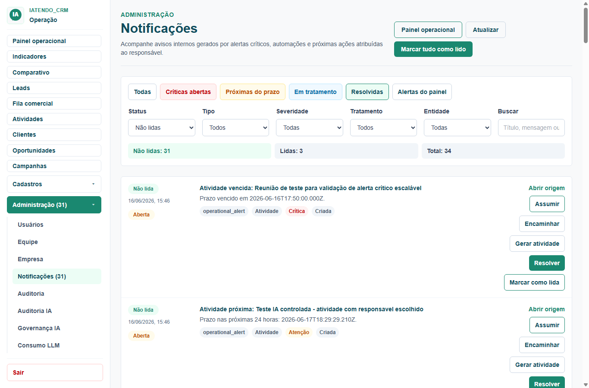Click Encaminhar for Atividade vencida
Image resolution: width=589 pixels, height=388 pixels.
click(x=542, y=224)
